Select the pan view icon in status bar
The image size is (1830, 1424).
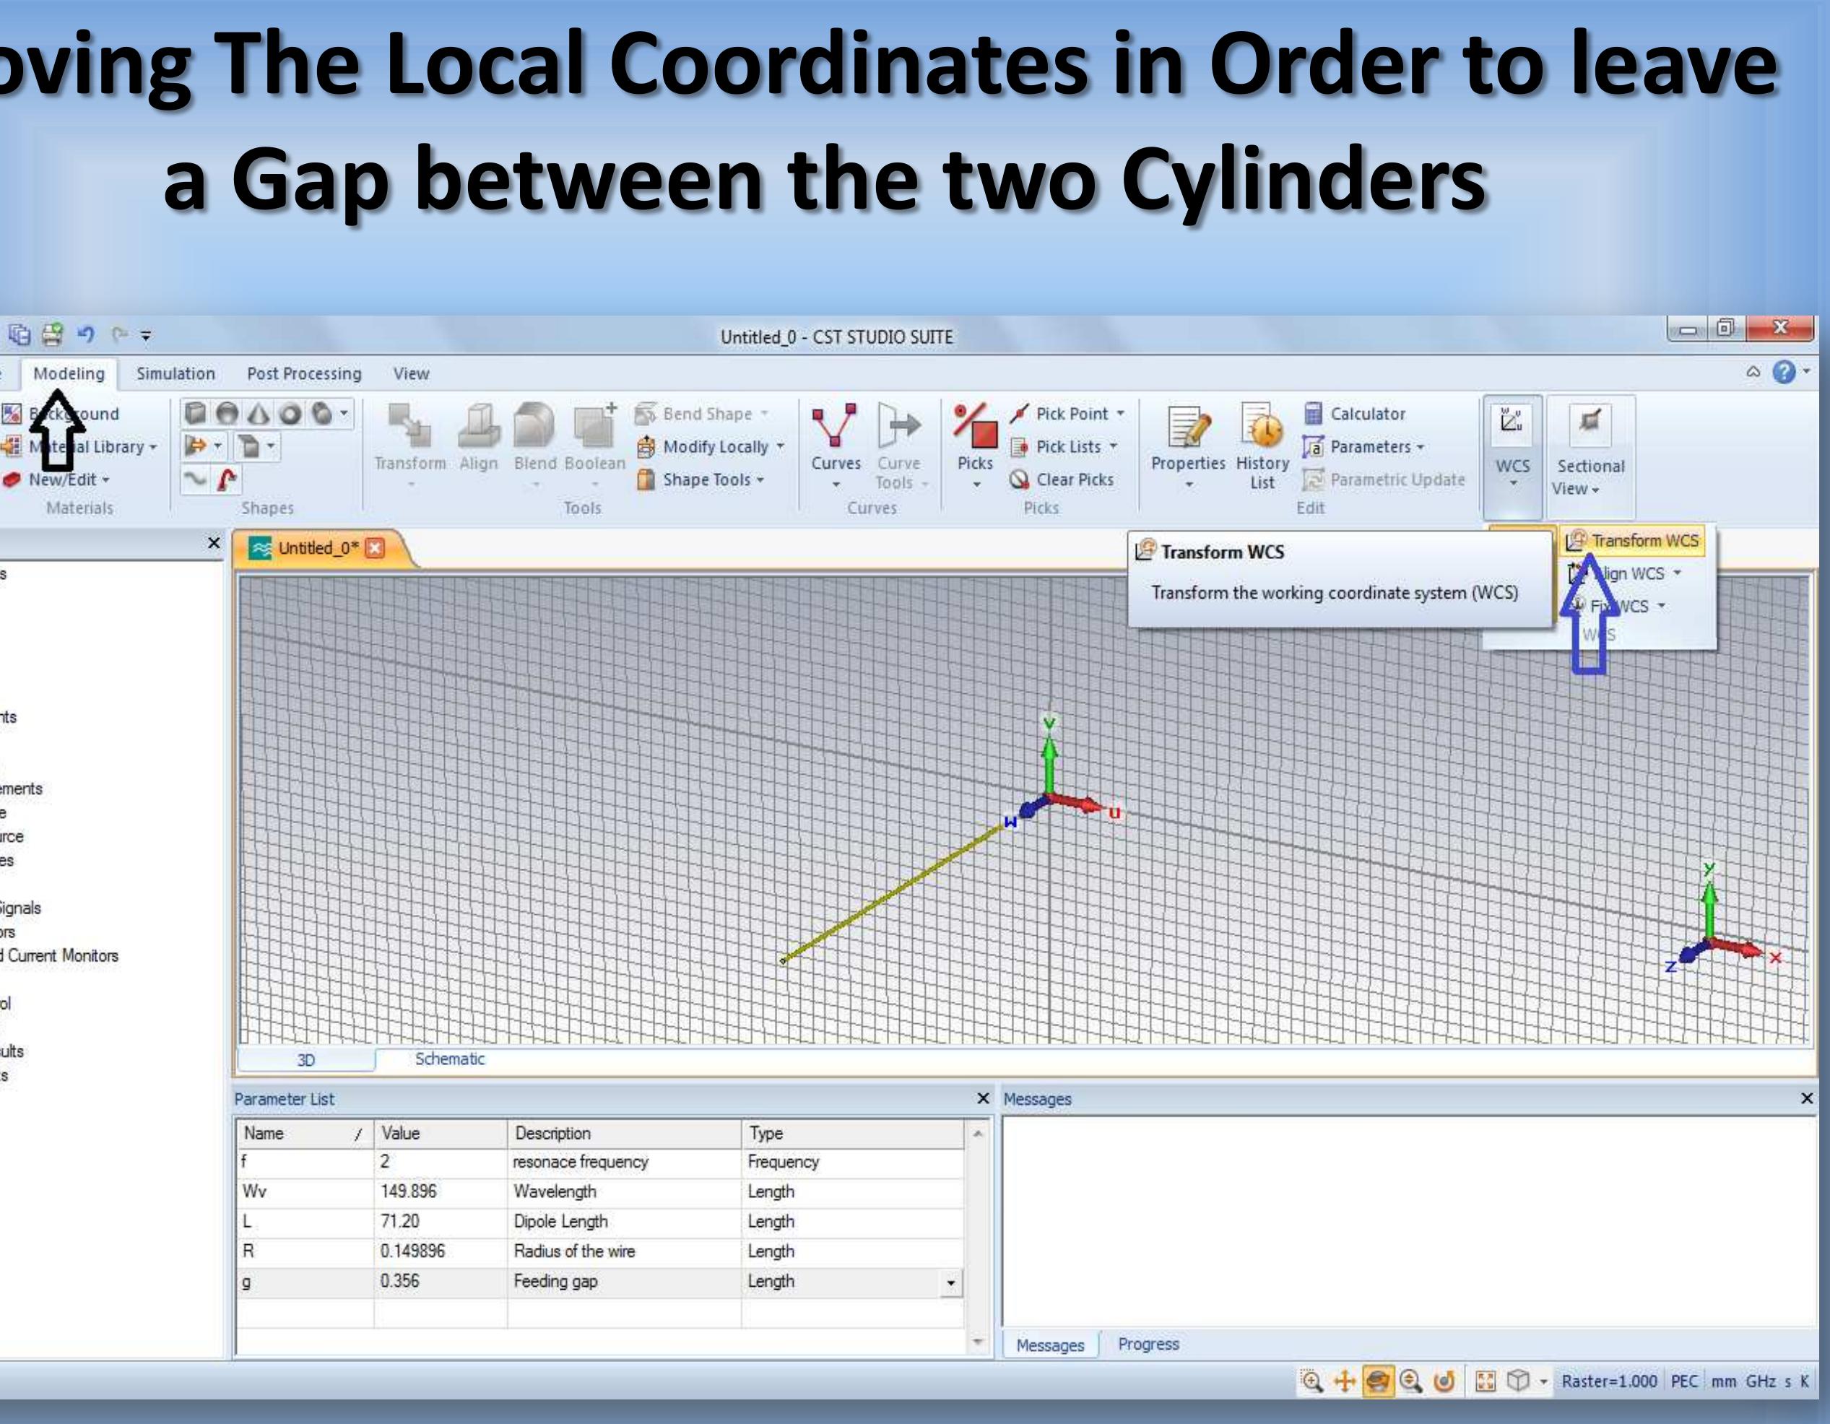click(1344, 1381)
